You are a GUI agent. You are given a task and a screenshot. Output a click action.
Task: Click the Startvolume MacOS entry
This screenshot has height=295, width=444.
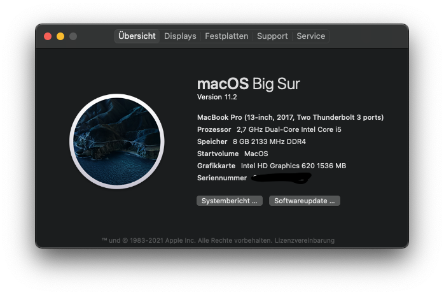point(232,154)
